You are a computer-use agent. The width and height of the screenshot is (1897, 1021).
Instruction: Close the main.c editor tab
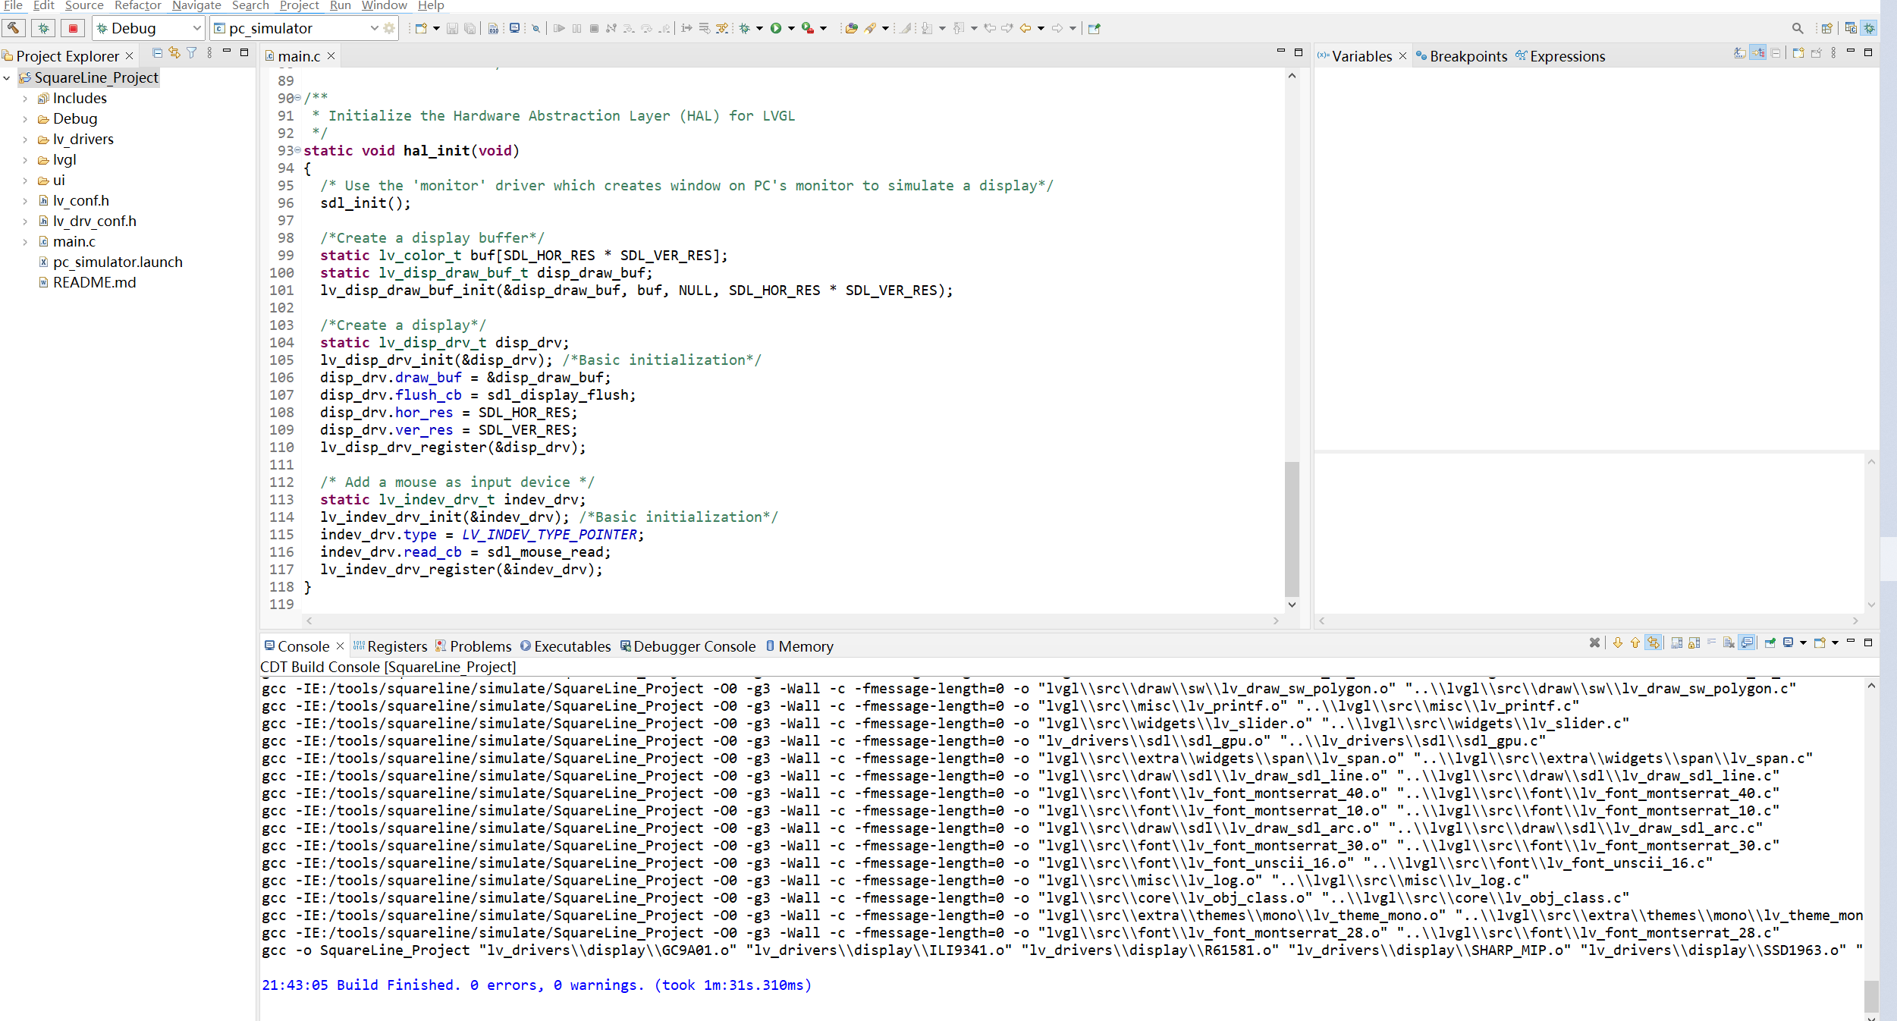coord(331,56)
